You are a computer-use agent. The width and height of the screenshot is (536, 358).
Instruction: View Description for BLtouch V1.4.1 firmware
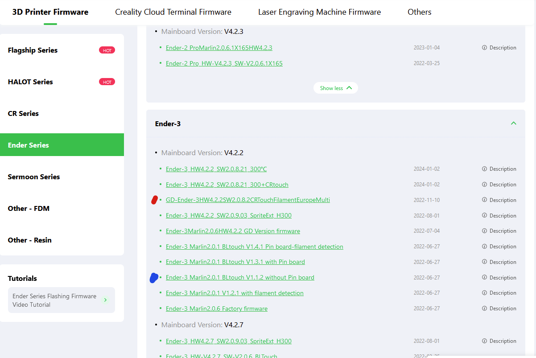coord(499,247)
